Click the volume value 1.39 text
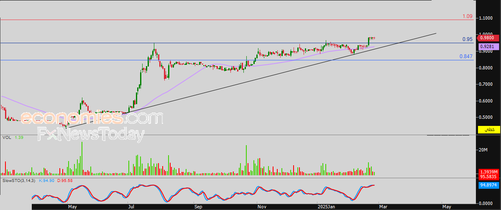 18,137
